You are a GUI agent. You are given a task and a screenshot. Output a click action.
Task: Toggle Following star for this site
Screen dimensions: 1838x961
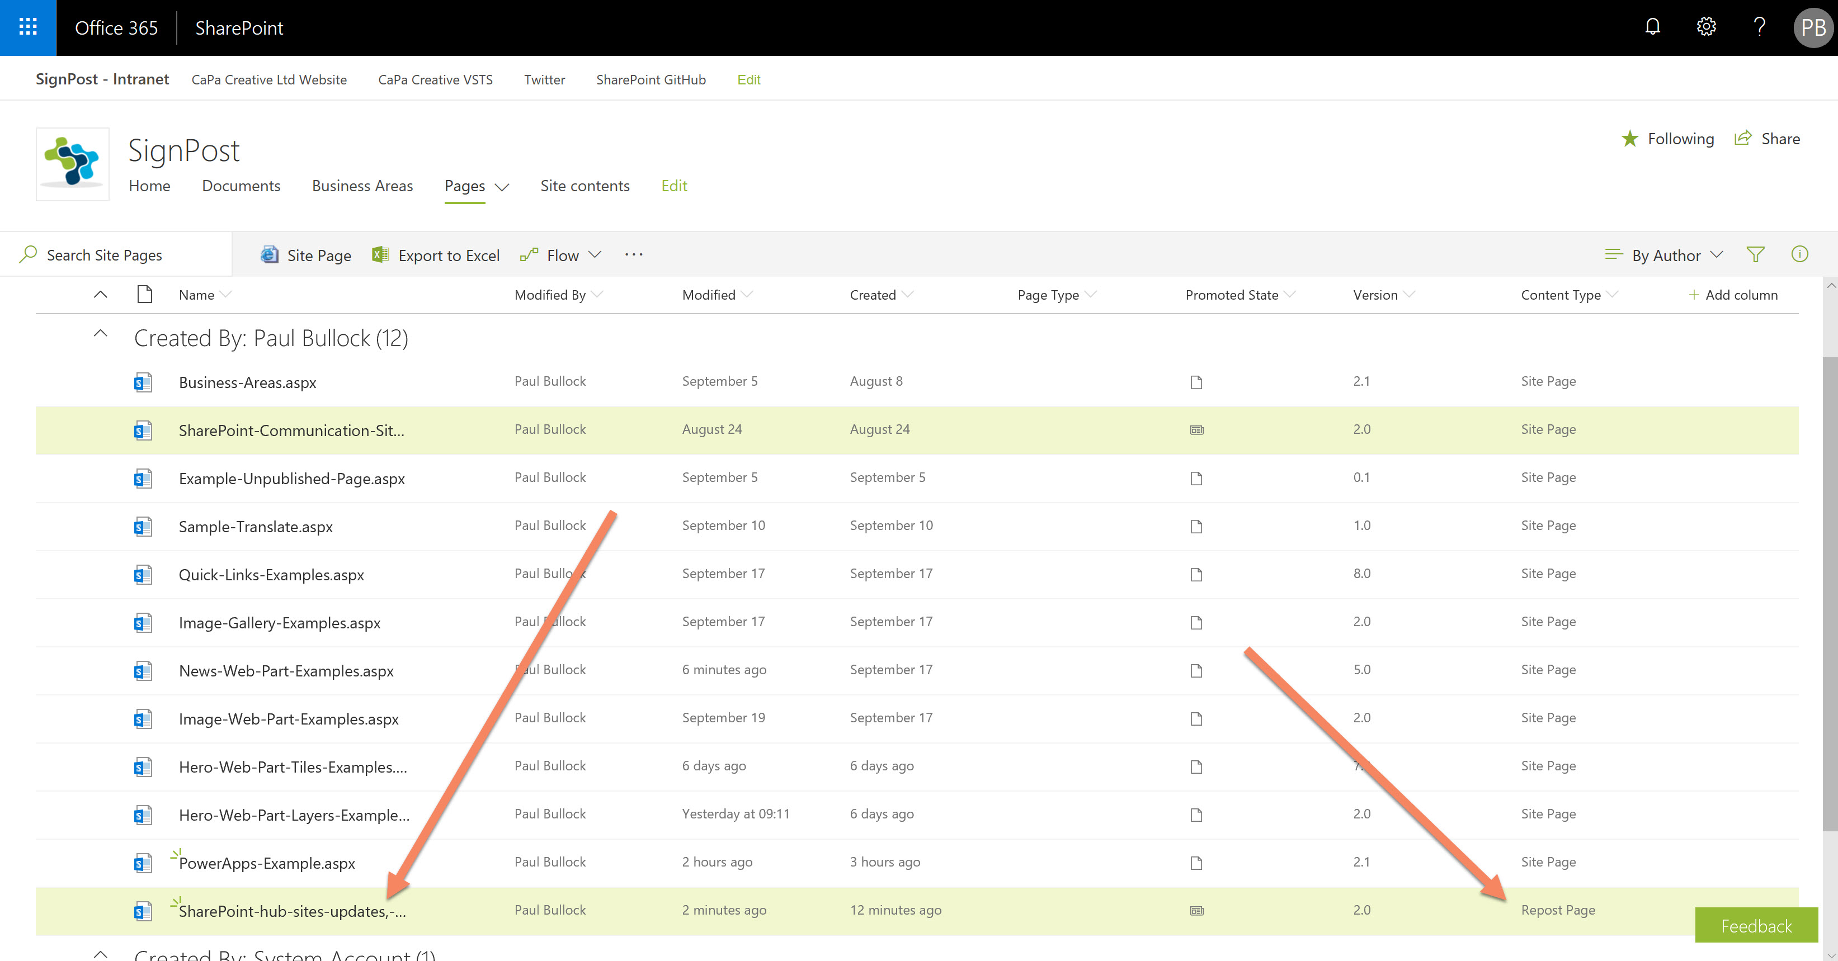click(x=1667, y=139)
